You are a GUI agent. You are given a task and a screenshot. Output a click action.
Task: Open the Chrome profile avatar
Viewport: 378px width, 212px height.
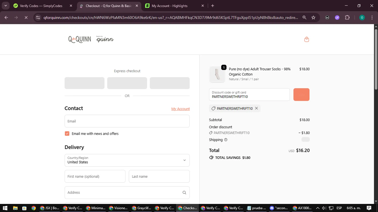362,17
